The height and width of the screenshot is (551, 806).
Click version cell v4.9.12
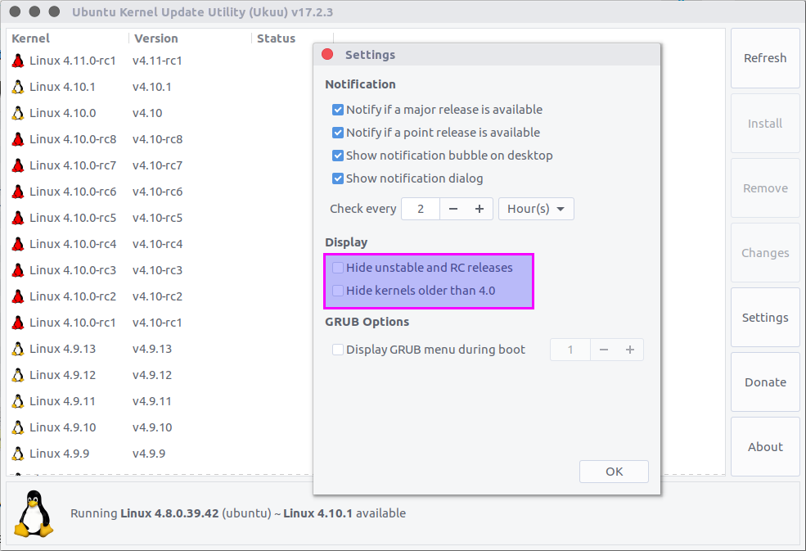click(x=152, y=376)
